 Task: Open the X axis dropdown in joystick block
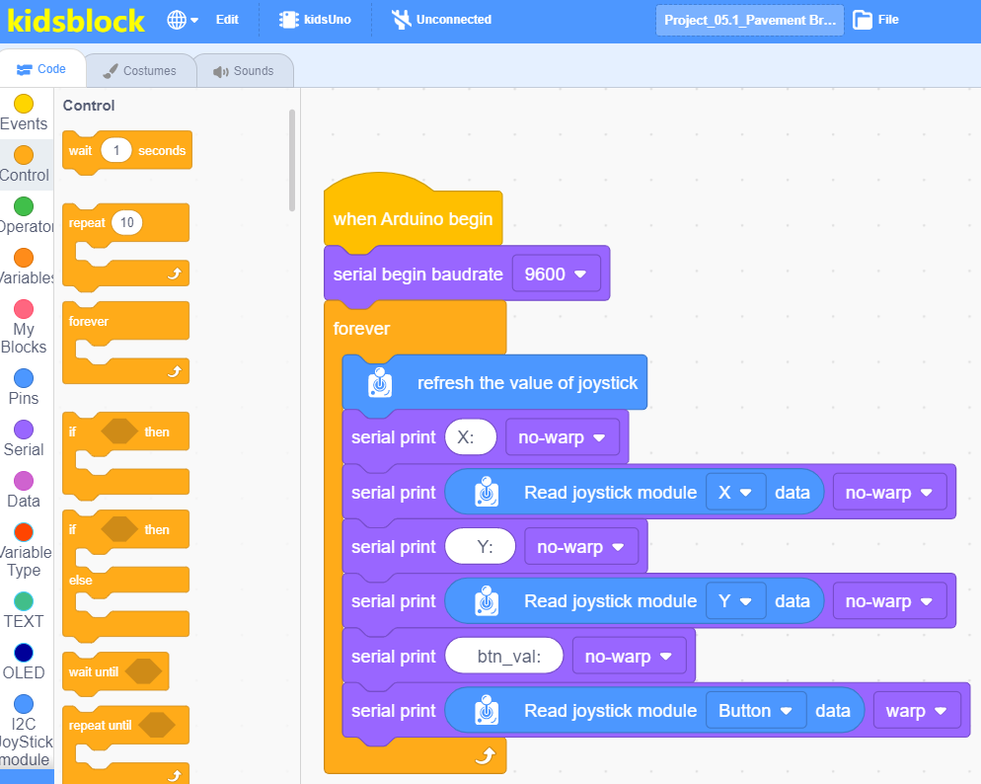[735, 493]
